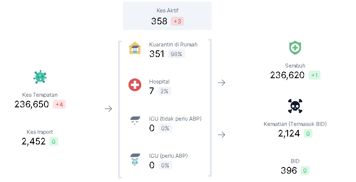Click the BID count 396
Image resolution: width=356 pixels, height=182 pixels.
coord(289,171)
